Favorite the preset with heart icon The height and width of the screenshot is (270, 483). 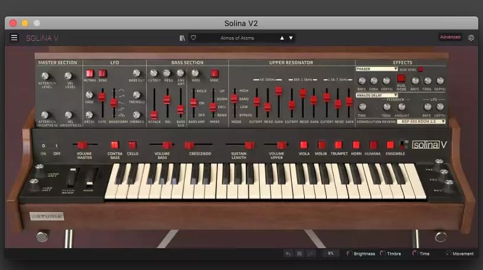pyautogui.click(x=194, y=38)
